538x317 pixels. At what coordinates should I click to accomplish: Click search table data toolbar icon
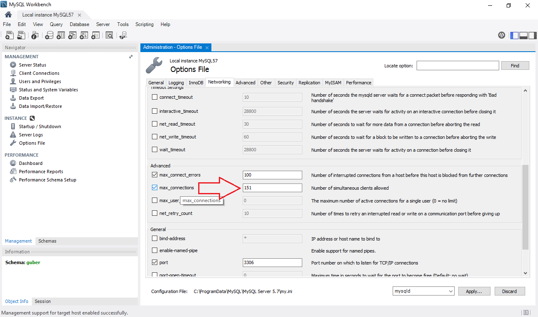tap(109, 36)
